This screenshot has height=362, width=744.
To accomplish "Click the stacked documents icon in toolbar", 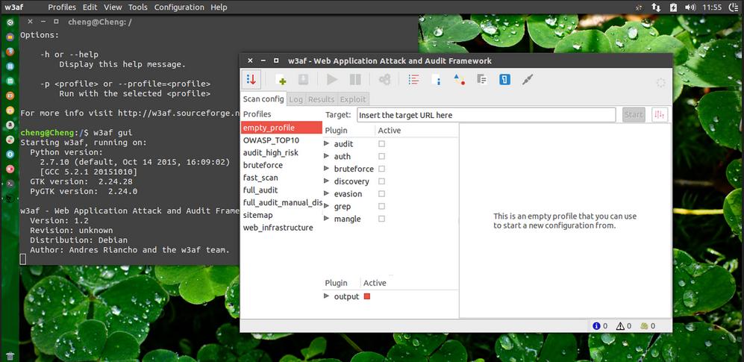I will point(481,80).
